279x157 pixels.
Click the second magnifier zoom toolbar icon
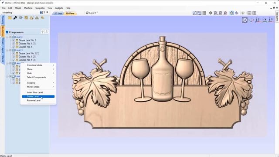pyautogui.click(x=221, y=13)
